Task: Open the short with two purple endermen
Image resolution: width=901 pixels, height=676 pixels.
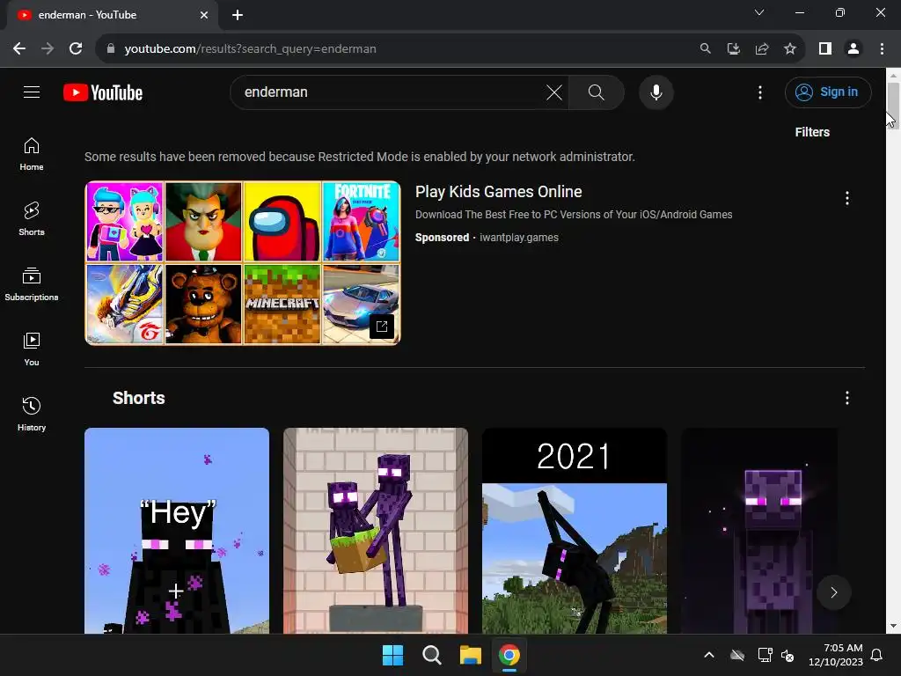Action: pos(375,531)
